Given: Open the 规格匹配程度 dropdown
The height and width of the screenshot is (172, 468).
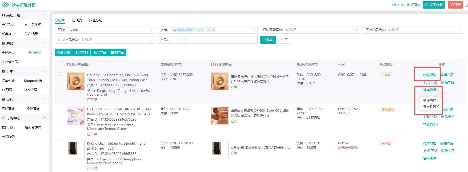Looking at the screenshot, I should tap(310, 30).
